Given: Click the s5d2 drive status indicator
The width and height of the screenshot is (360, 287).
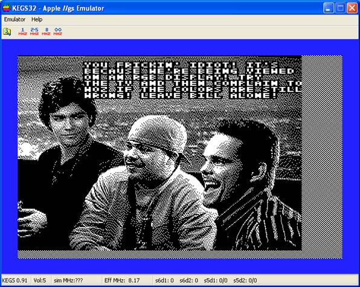Looking at the screenshot, I should click(245, 280).
